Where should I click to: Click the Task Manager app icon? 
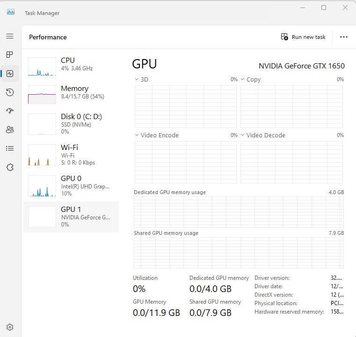tap(11, 12)
